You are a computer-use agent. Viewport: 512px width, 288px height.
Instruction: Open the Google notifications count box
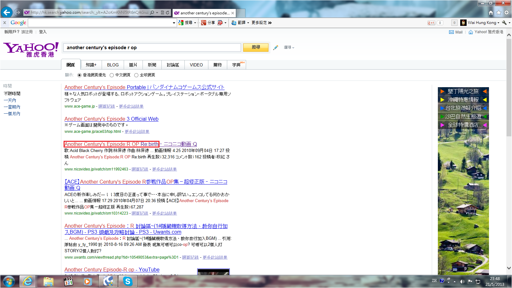click(454, 23)
